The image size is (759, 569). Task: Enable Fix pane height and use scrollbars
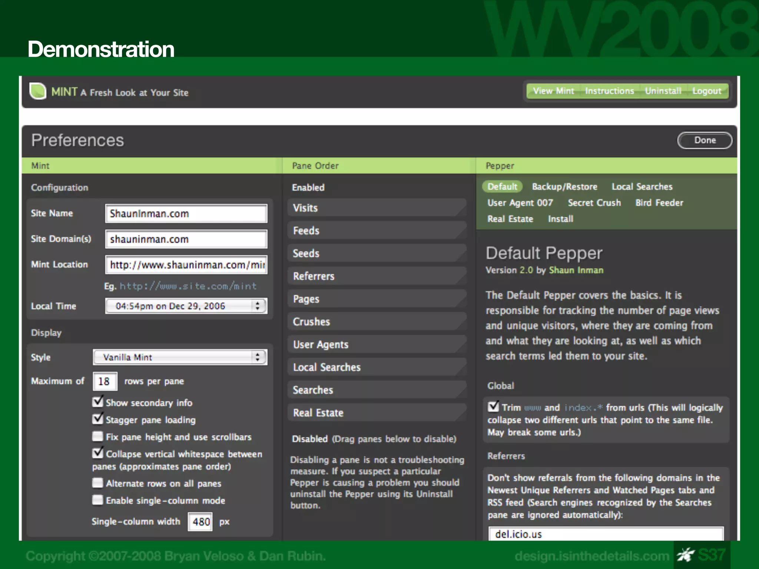[x=97, y=436]
